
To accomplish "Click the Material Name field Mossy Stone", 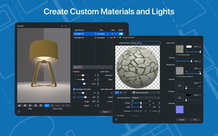I will tap(146, 43).
